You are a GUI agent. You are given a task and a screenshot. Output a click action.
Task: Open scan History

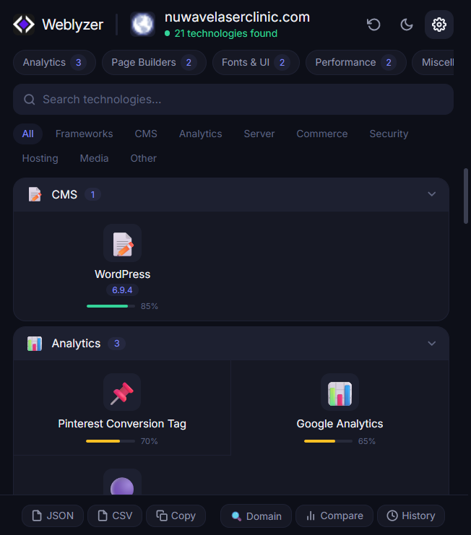[x=411, y=516]
